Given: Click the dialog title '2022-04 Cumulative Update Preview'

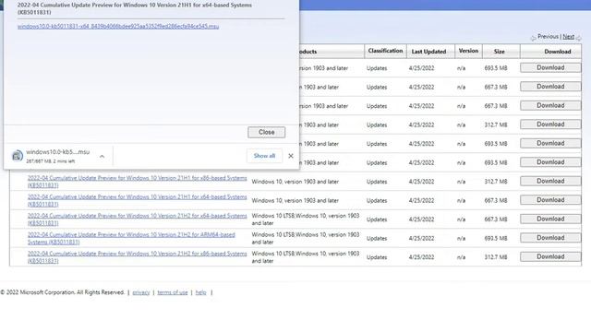Looking at the screenshot, I should (x=135, y=8).
